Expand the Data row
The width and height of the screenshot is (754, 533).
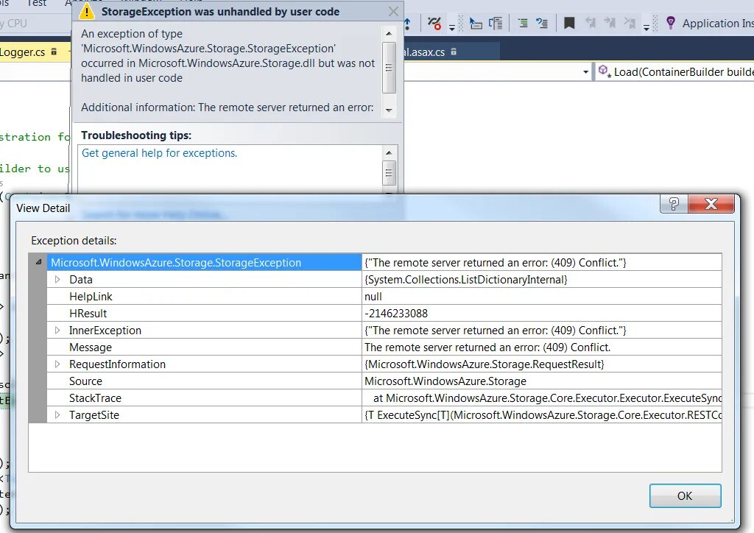[x=57, y=279]
